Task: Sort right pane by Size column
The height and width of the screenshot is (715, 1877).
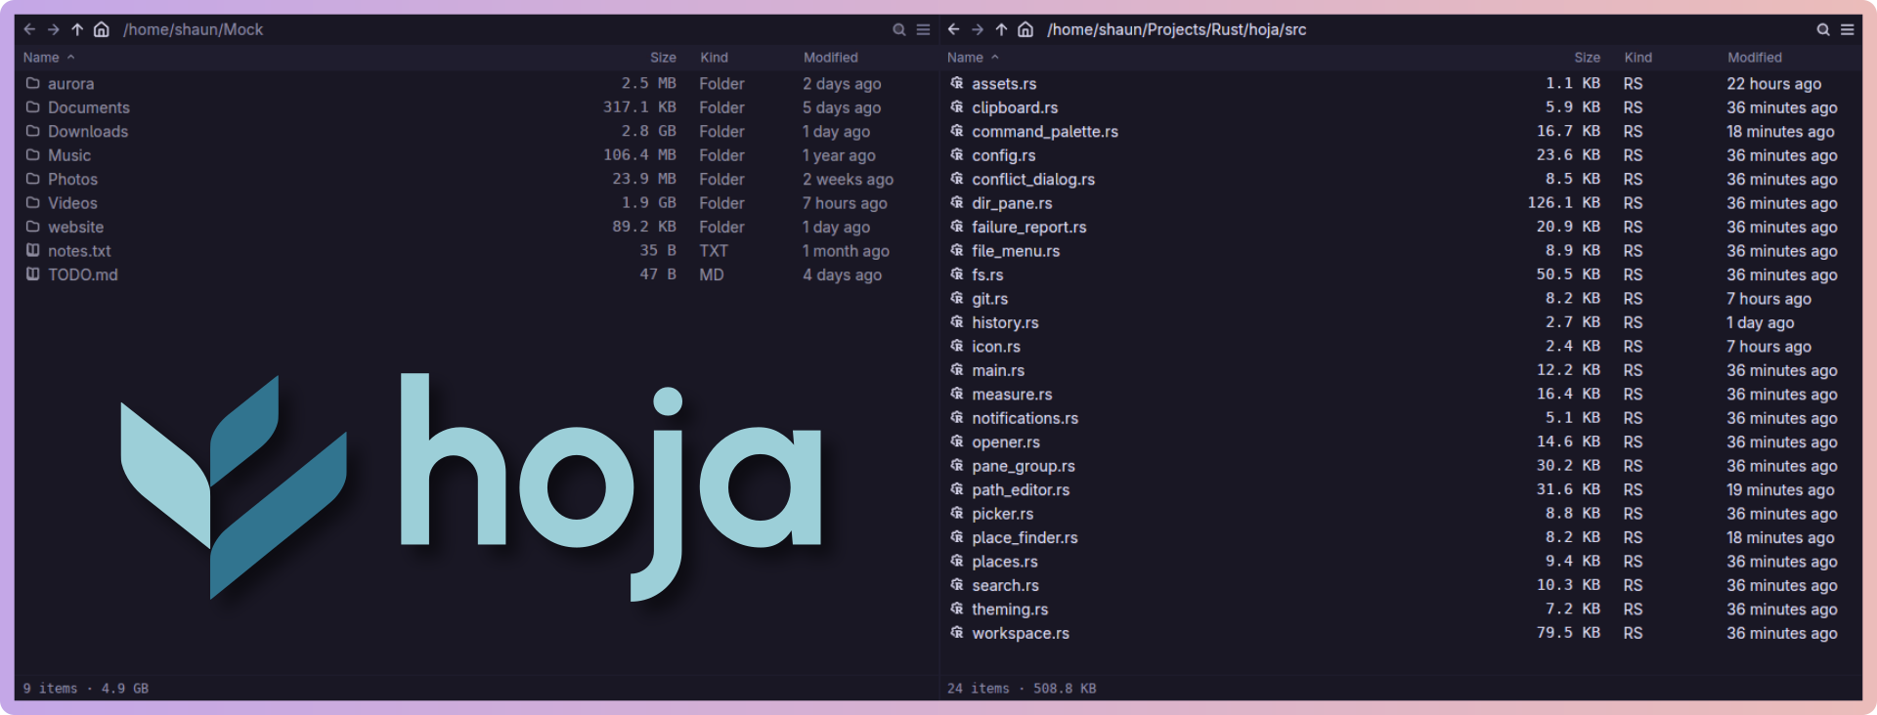Action: [x=1588, y=58]
